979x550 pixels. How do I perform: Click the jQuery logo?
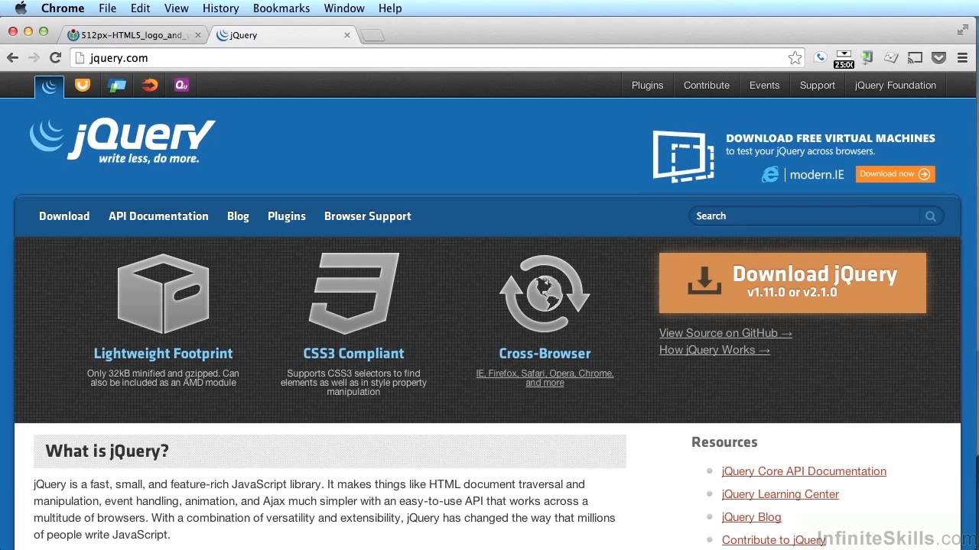coord(122,140)
